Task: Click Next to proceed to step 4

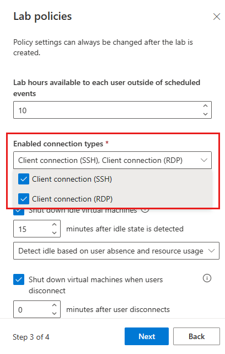Action: (x=147, y=336)
